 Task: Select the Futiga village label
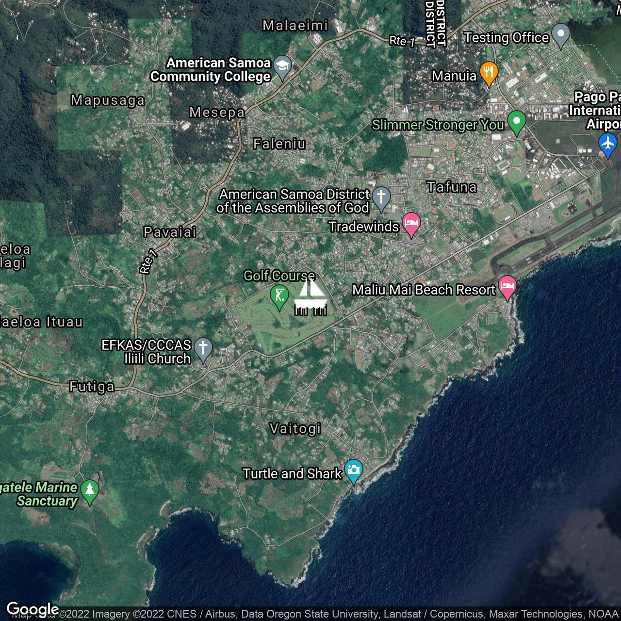(92, 386)
